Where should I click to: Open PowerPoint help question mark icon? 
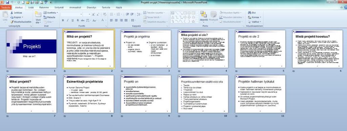345,7
